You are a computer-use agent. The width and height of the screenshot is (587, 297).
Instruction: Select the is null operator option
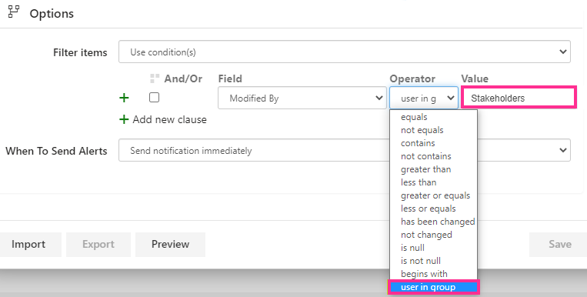pos(433,248)
